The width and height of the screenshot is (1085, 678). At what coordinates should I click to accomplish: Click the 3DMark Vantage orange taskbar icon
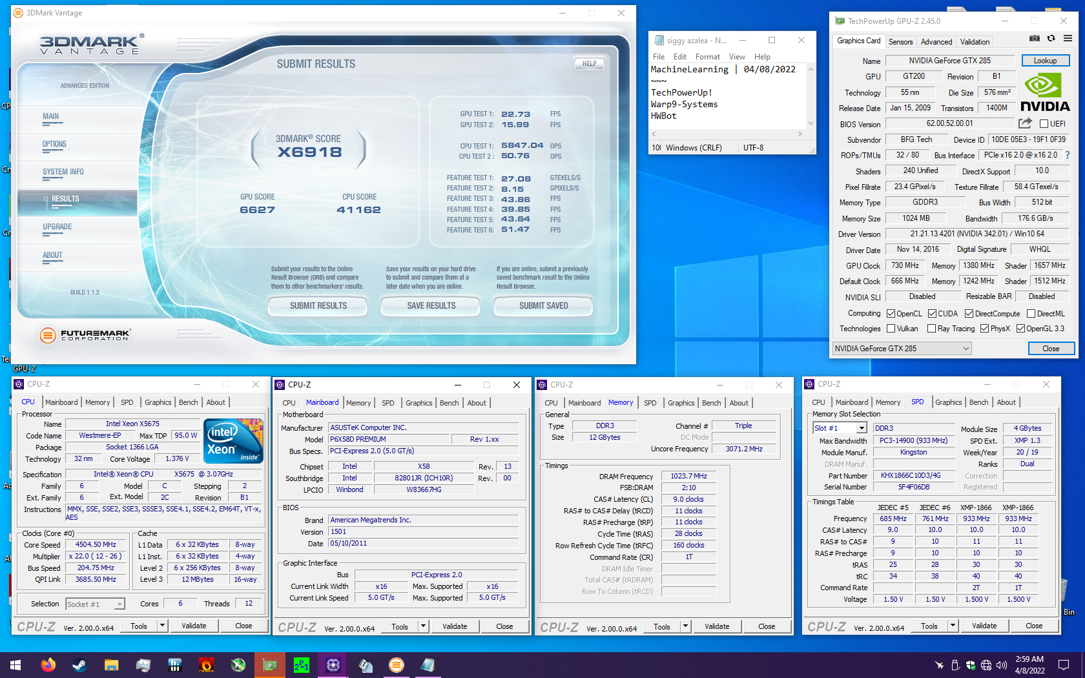click(x=397, y=664)
